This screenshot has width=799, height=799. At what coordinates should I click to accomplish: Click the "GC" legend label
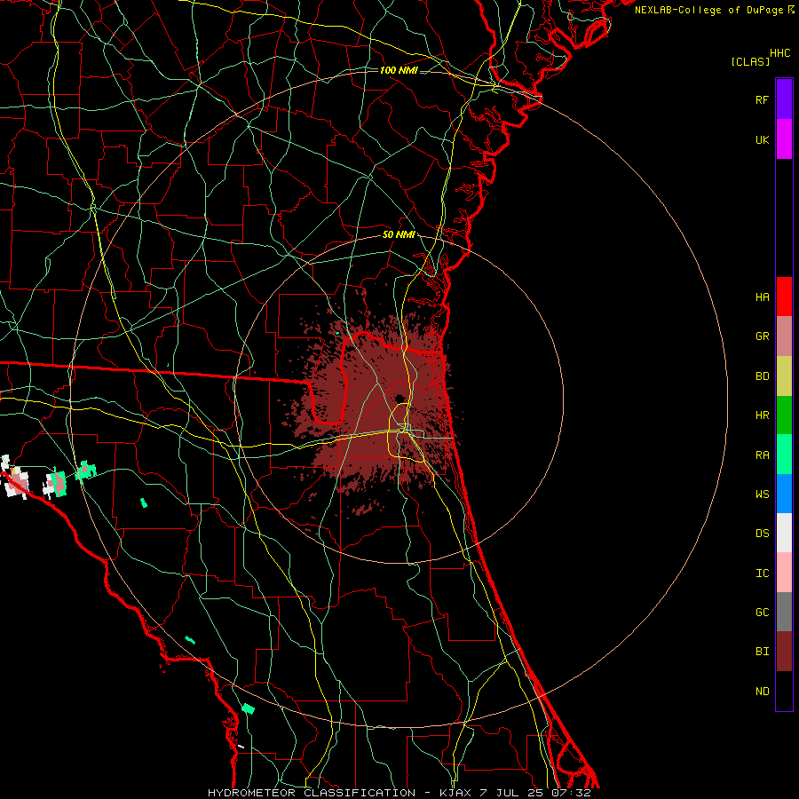point(763,613)
